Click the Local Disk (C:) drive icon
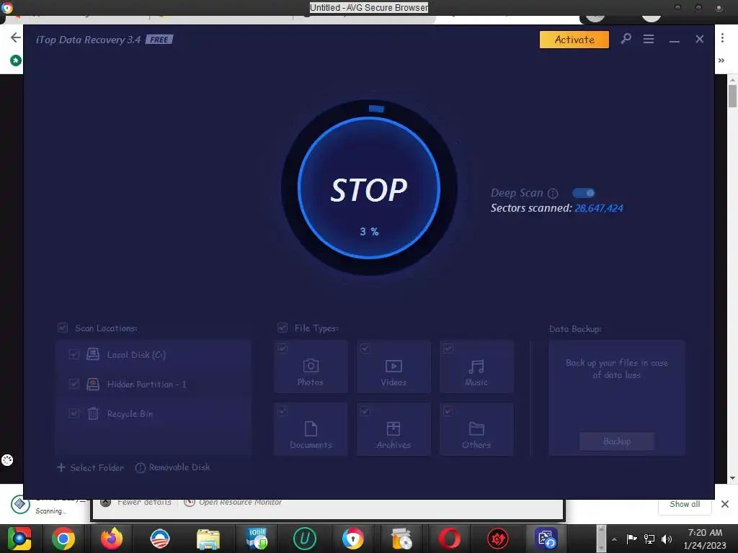Screen dimensions: 738x553 (x=93, y=354)
